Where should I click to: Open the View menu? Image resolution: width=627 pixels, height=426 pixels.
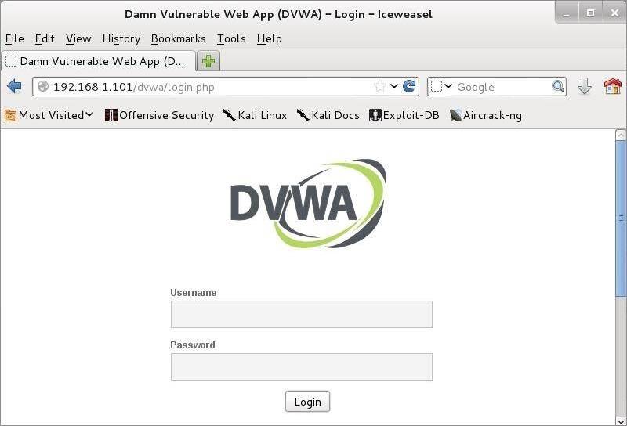pyautogui.click(x=78, y=39)
